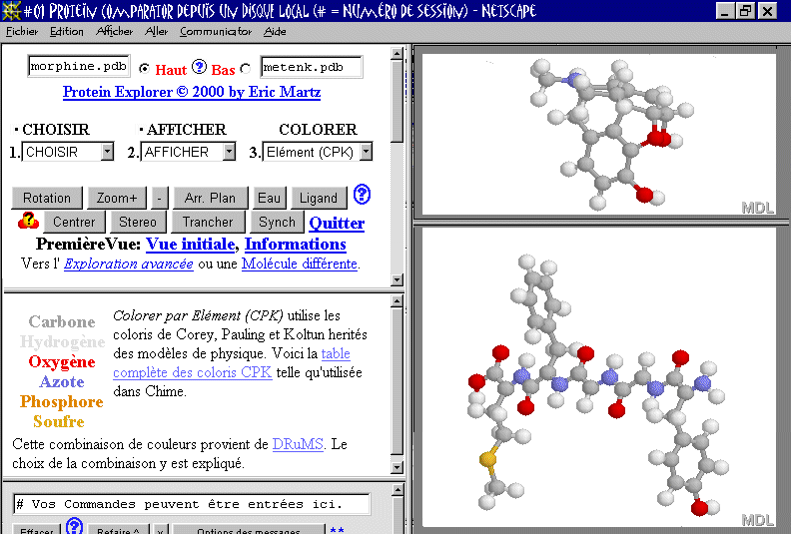Screen dimensions: 791x534
Task: Click the blue help icon beside Ligand
Action: (x=362, y=194)
